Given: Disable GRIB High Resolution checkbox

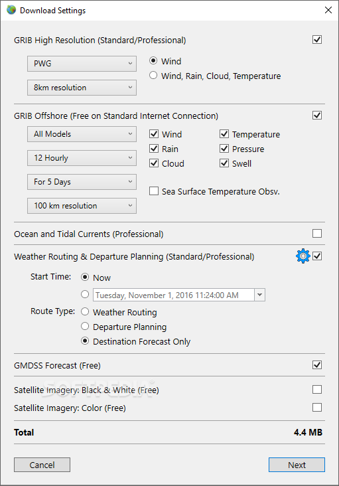Looking at the screenshot, I should 317,40.
